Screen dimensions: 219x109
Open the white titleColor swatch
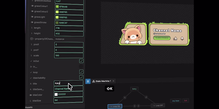click(56, 94)
